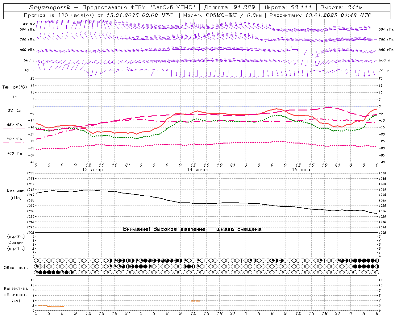
Task: Click the left '500 м' wind level label
Action: tap(29, 60)
